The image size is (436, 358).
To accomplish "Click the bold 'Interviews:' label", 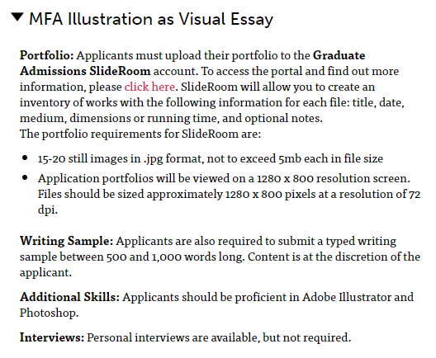I will click(x=52, y=337).
